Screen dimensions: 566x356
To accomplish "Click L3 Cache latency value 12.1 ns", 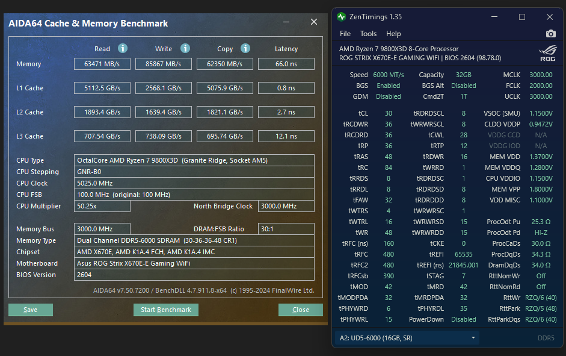I will point(286,136).
